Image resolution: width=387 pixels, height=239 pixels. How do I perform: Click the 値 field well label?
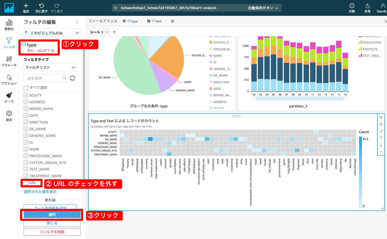tap(172, 21)
